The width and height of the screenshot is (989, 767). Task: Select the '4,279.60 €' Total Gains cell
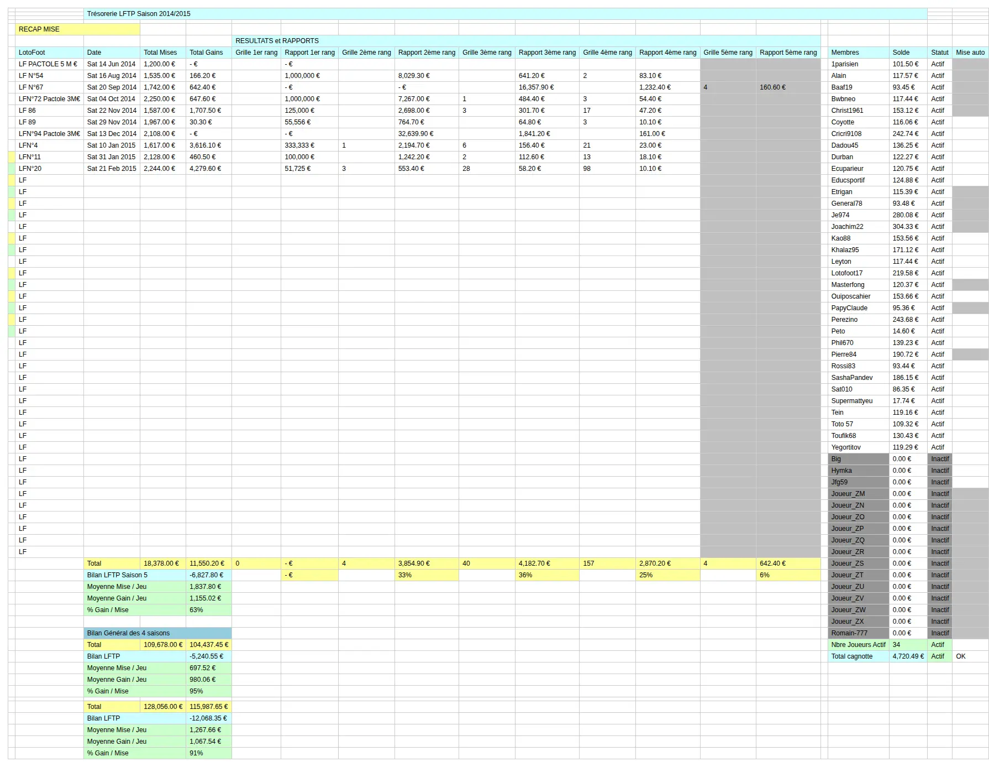click(209, 169)
